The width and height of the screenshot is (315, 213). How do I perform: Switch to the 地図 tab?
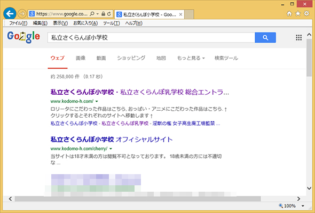(x=161, y=58)
